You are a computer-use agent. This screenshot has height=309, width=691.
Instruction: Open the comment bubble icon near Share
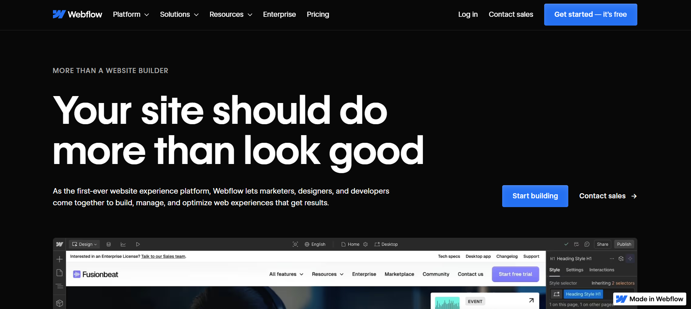pos(587,244)
